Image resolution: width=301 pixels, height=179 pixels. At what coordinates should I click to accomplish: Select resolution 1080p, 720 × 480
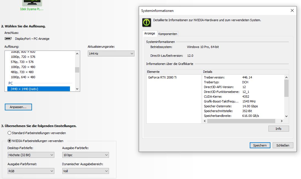pos(23,67)
